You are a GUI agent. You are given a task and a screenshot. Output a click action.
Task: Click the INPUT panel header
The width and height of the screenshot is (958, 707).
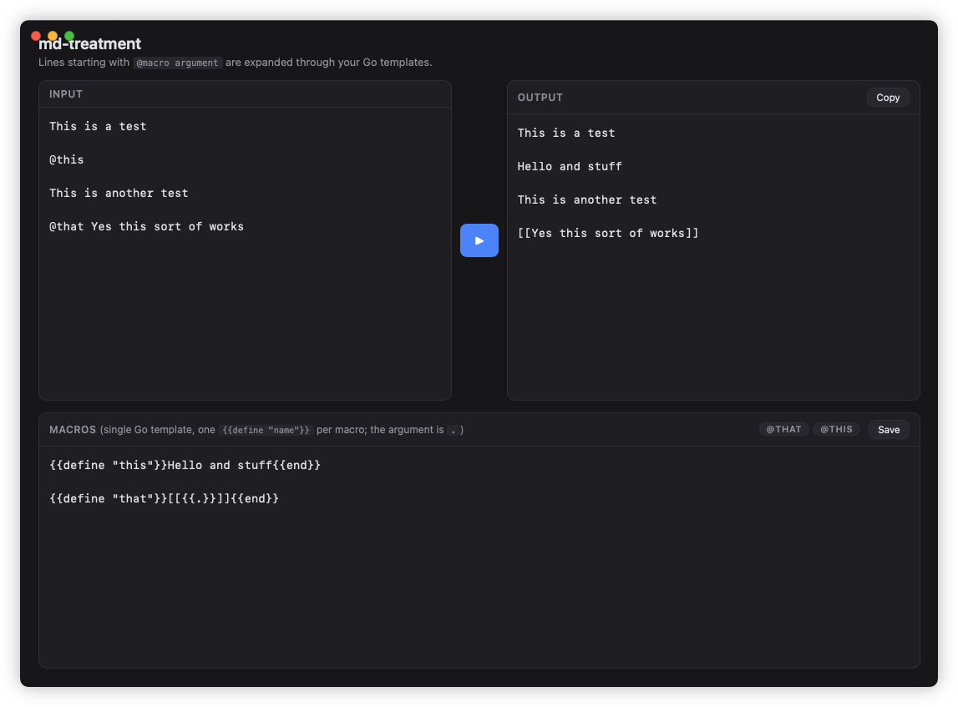click(x=66, y=94)
